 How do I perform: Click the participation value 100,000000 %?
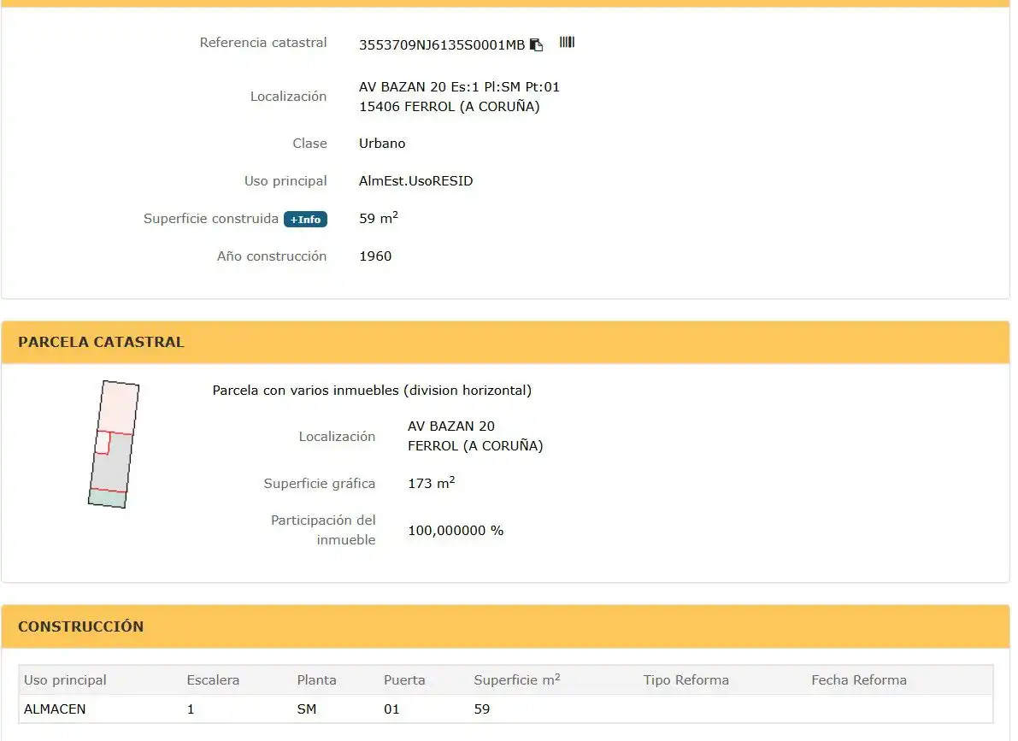[456, 531]
